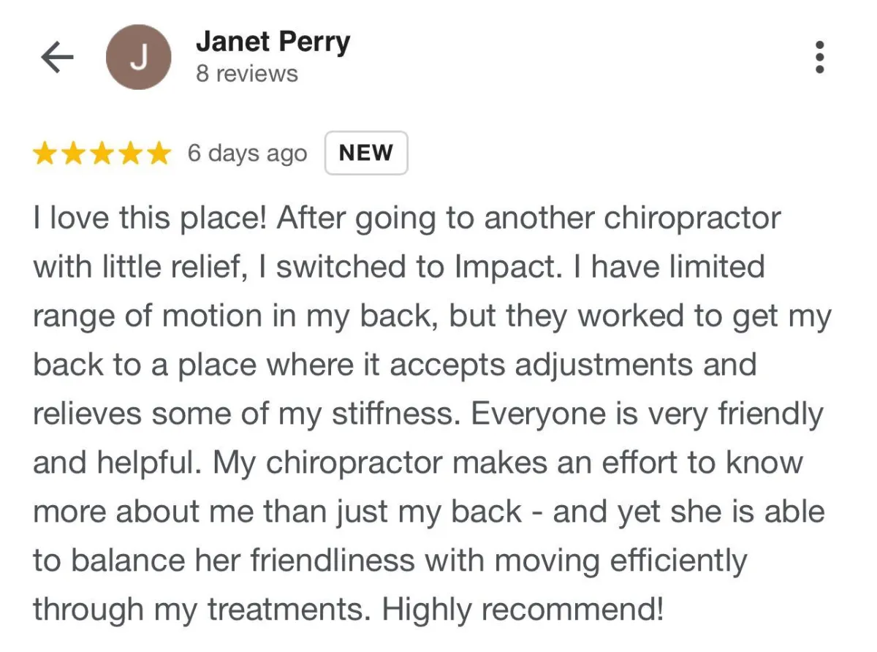Open the three-dot more options menu

pos(820,57)
